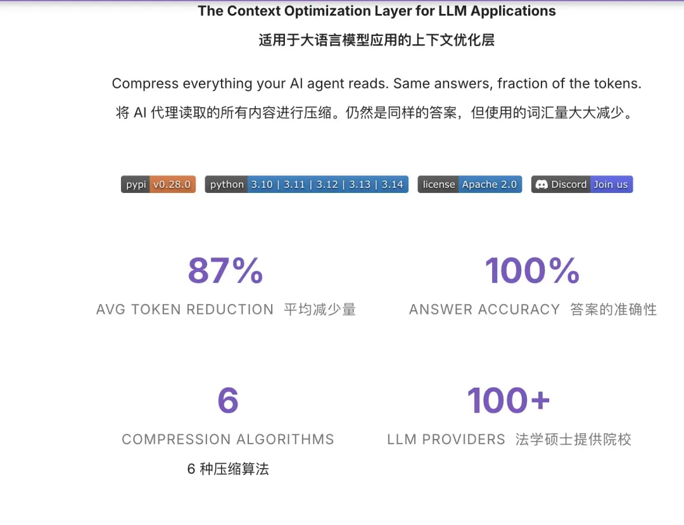Open the license Apache 2.0 badge
This screenshot has width=684, height=525.
470,184
